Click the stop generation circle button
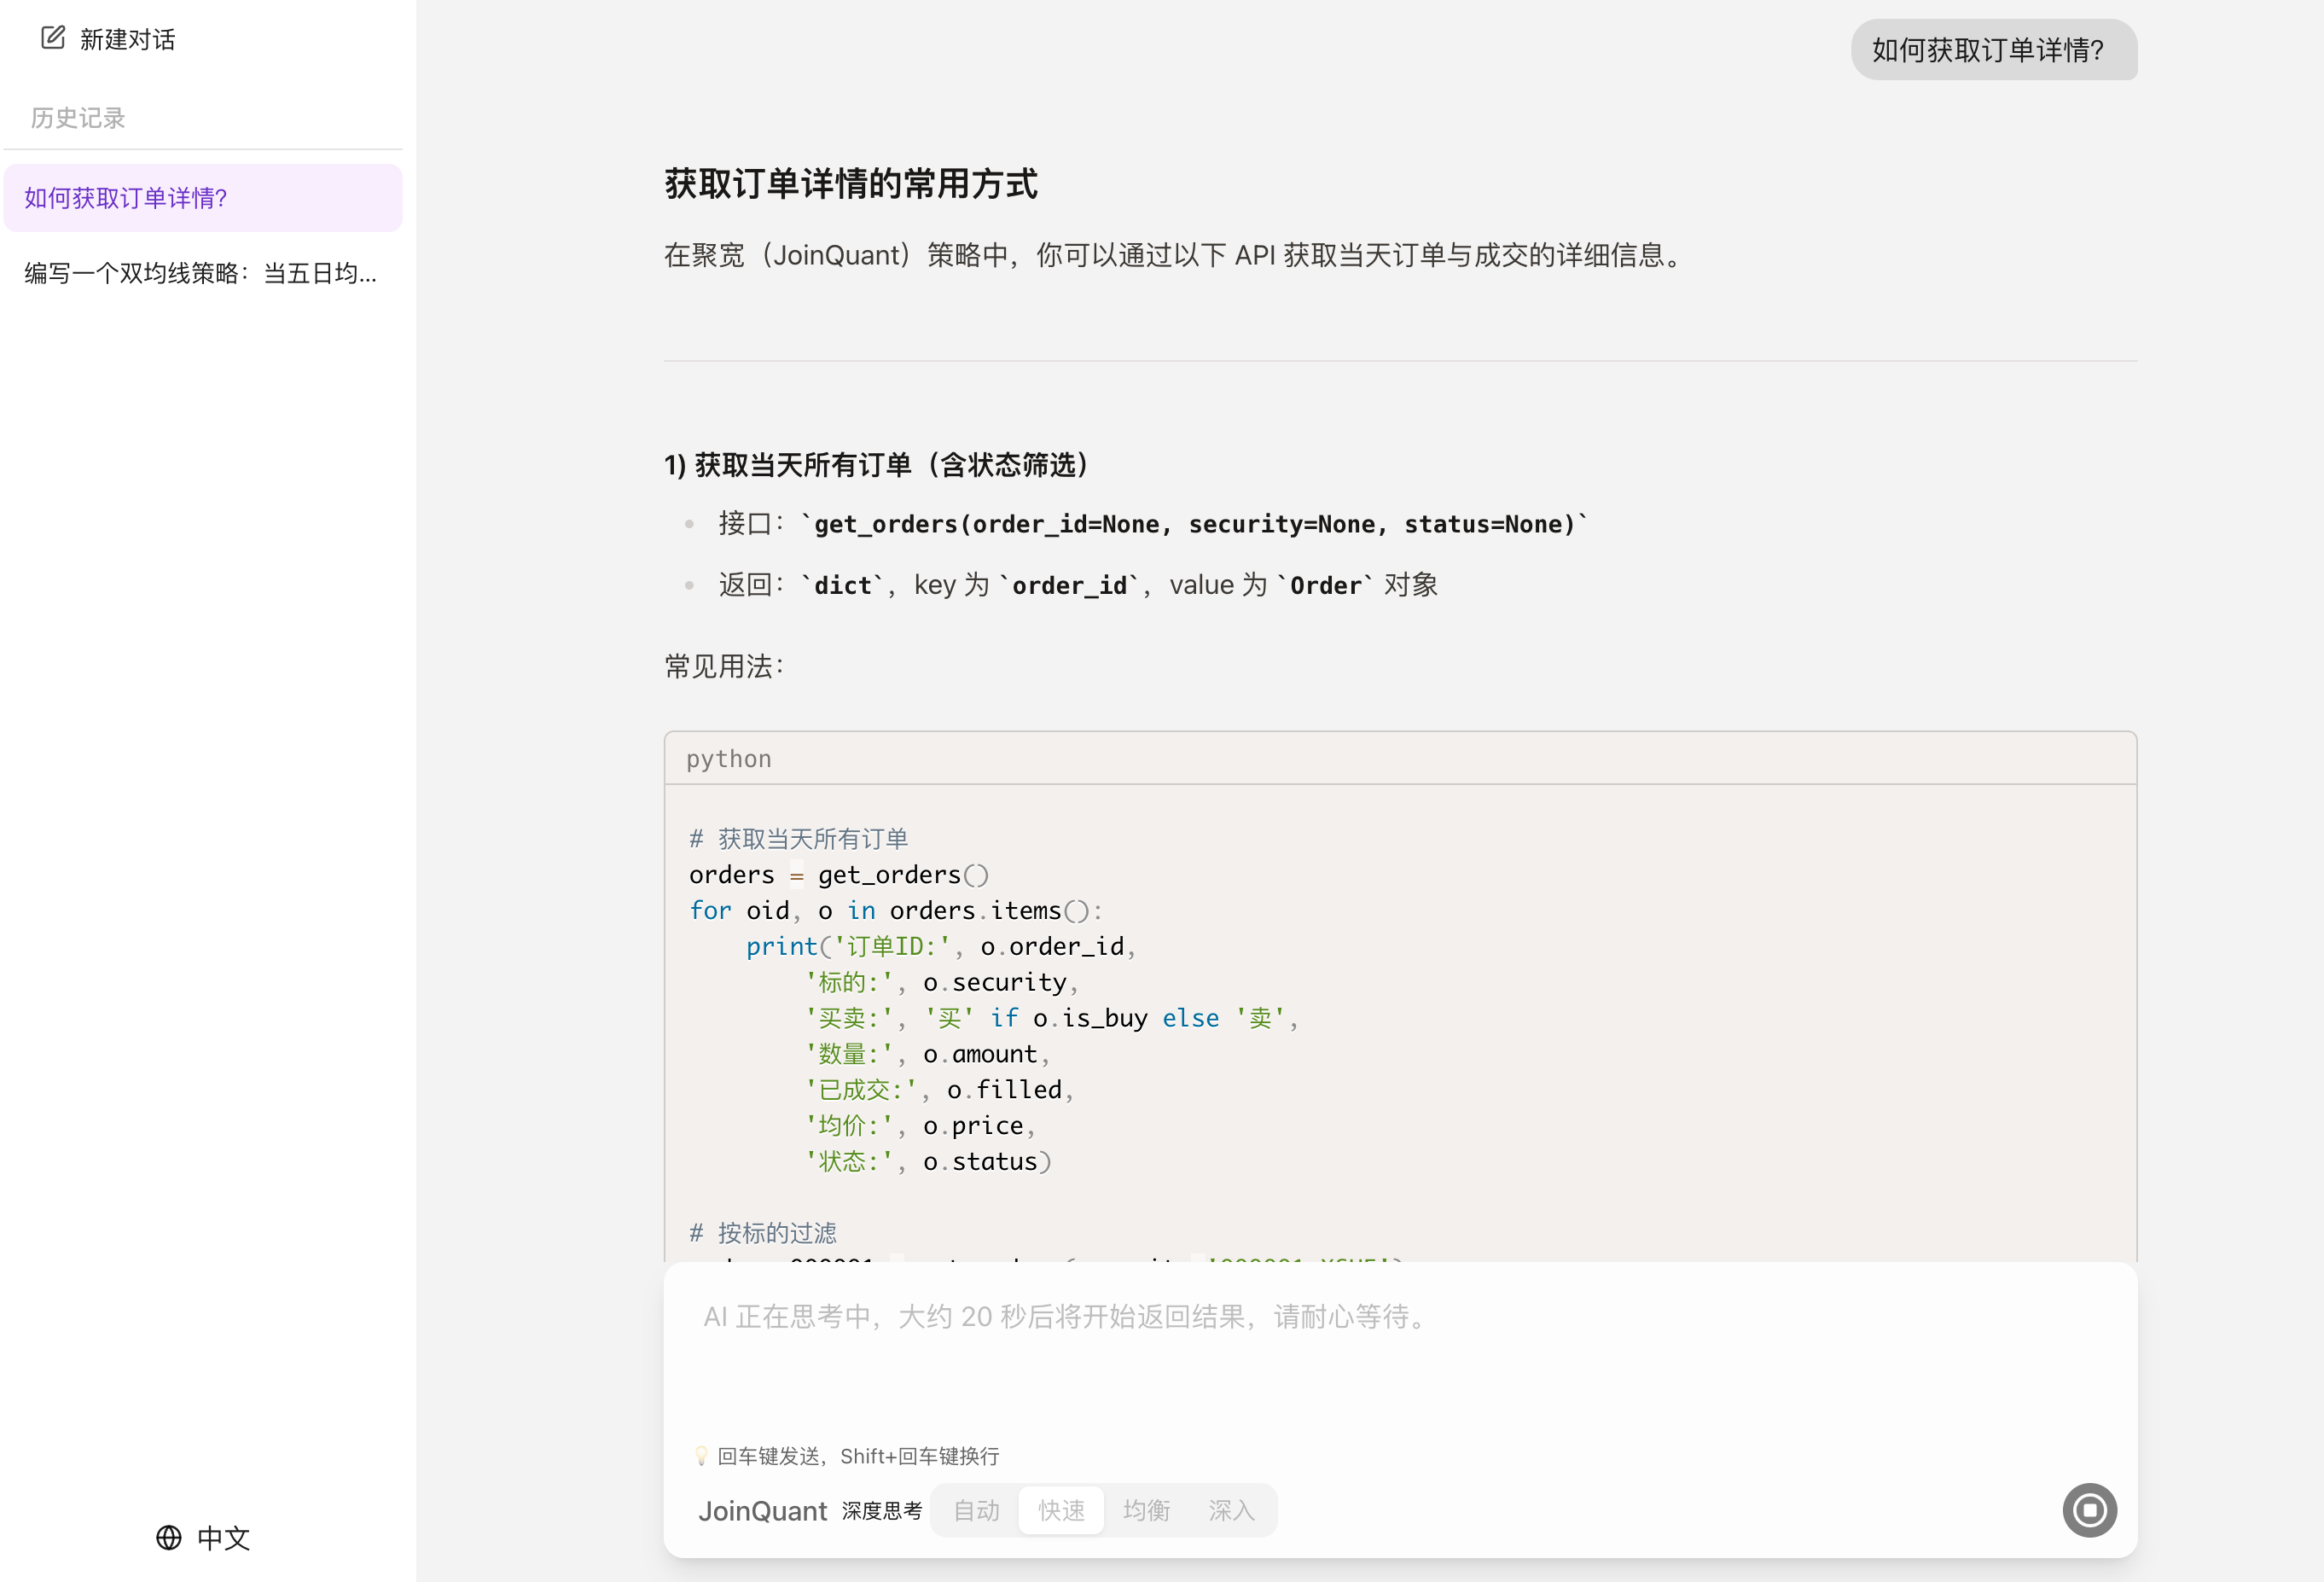This screenshot has height=1582, width=2324. click(2089, 1510)
